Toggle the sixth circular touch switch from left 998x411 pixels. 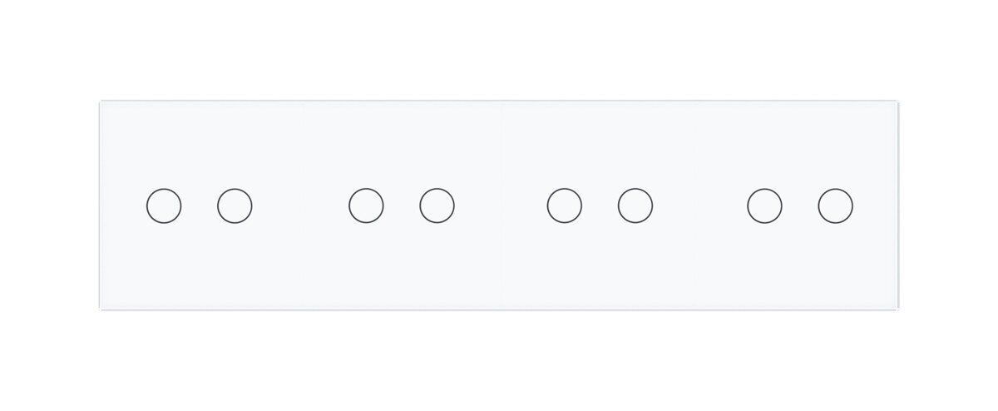pyautogui.click(x=635, y=205)
